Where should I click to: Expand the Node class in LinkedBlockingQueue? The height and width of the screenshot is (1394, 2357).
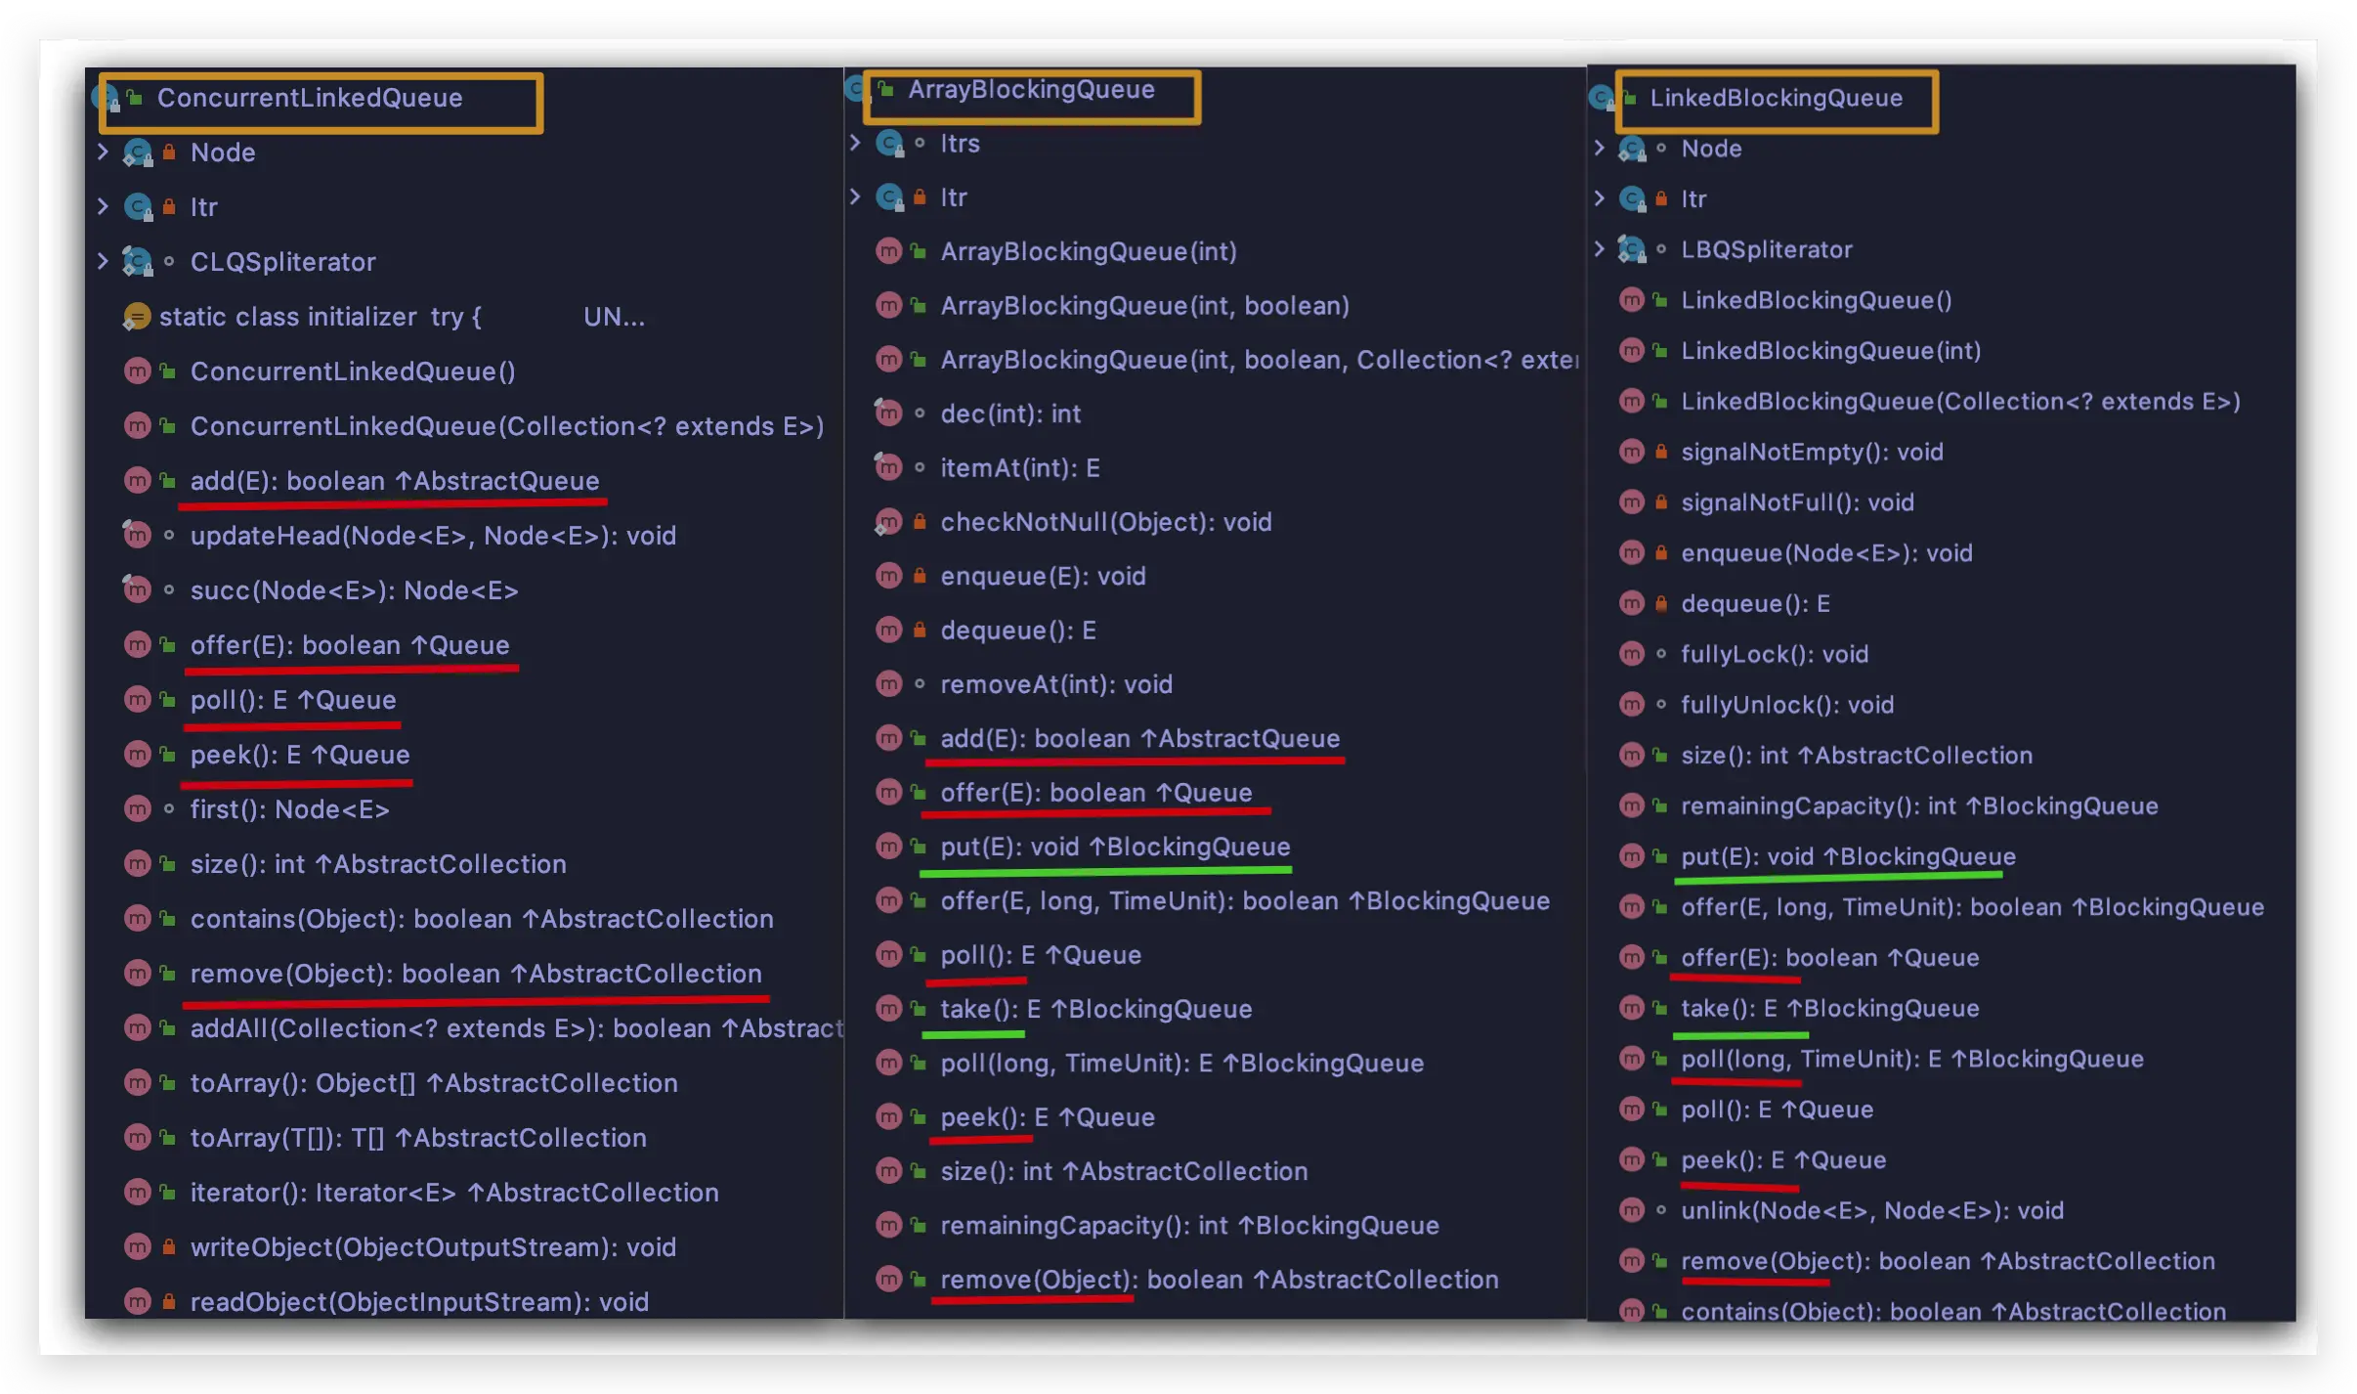coord(1599,149)
